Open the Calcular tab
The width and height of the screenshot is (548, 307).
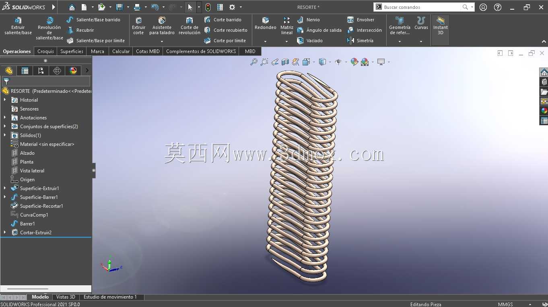click(x=121, y=51)
